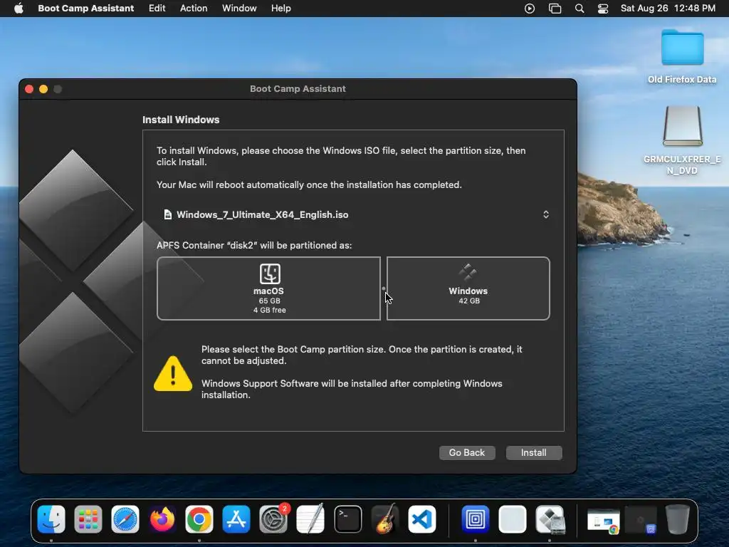Open the dark minimized window in dock
The image size is (729, 547).
coord(641,520)
